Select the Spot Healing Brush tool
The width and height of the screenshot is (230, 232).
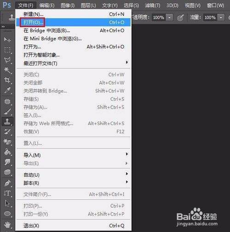7,102
